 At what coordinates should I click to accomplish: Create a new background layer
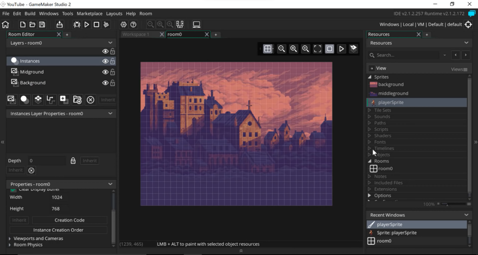tap(11, 99)
